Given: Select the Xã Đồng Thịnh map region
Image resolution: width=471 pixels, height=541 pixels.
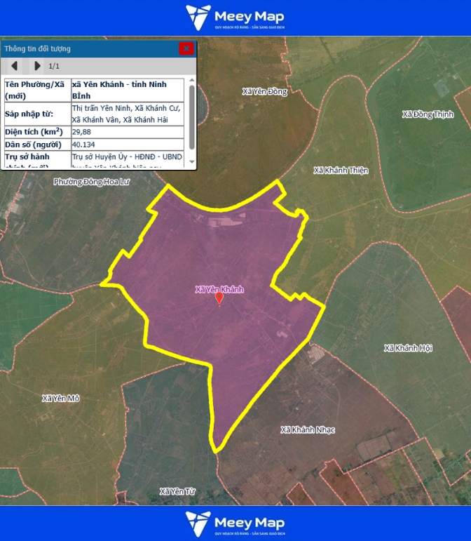Looking at the screenshot, I should pyautogui.click(x=428, y=114).
